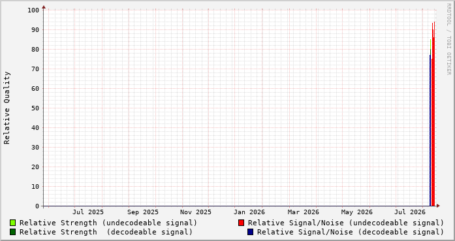
Task: Click the Jan 2026 axis label
Action: coord(249,212)
